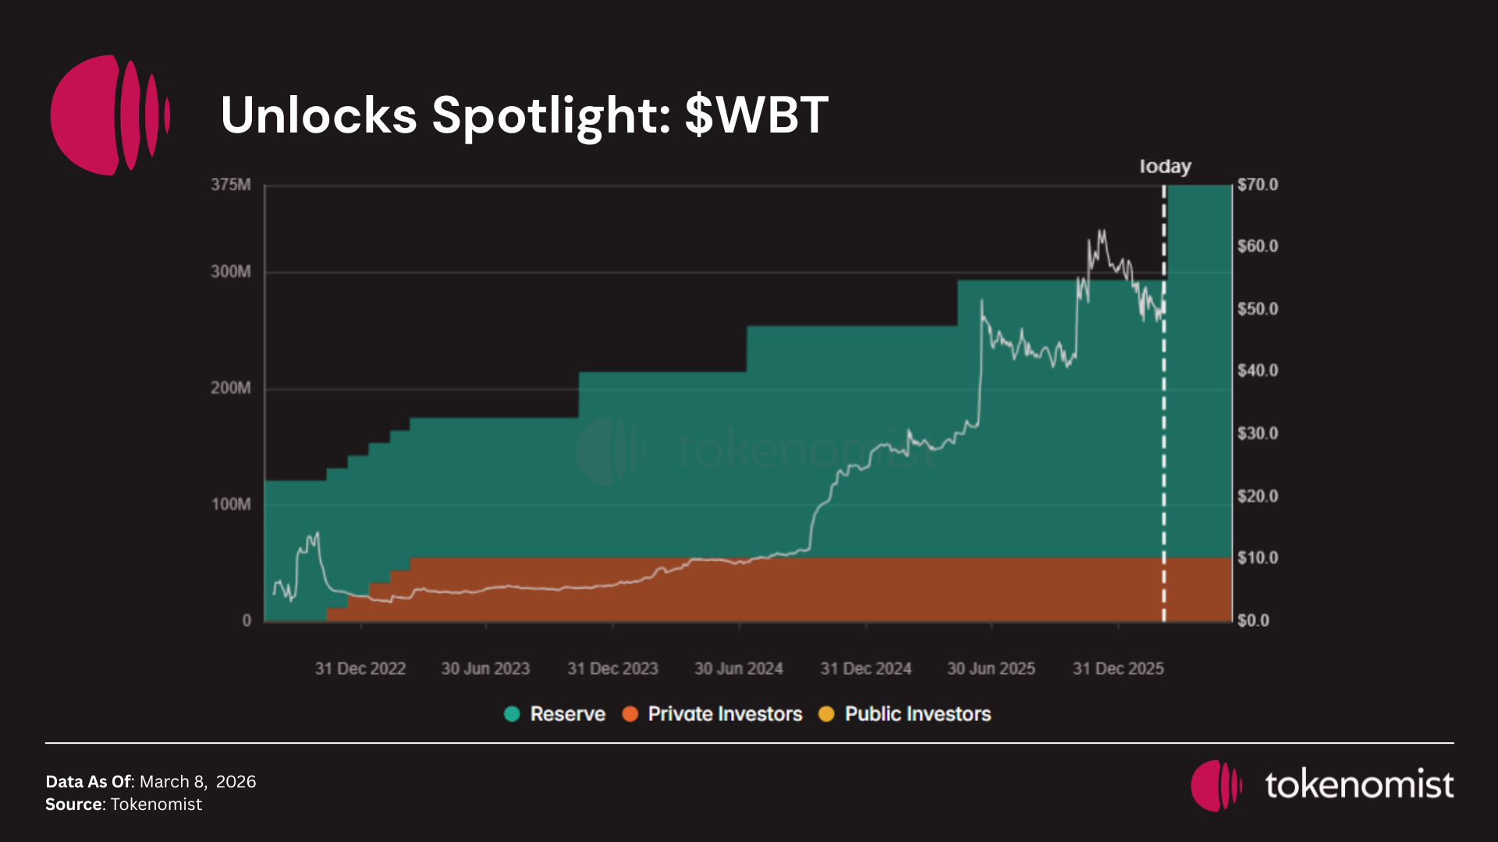Toggle the Public Investors yellow legend dot

tap(826, 714)
